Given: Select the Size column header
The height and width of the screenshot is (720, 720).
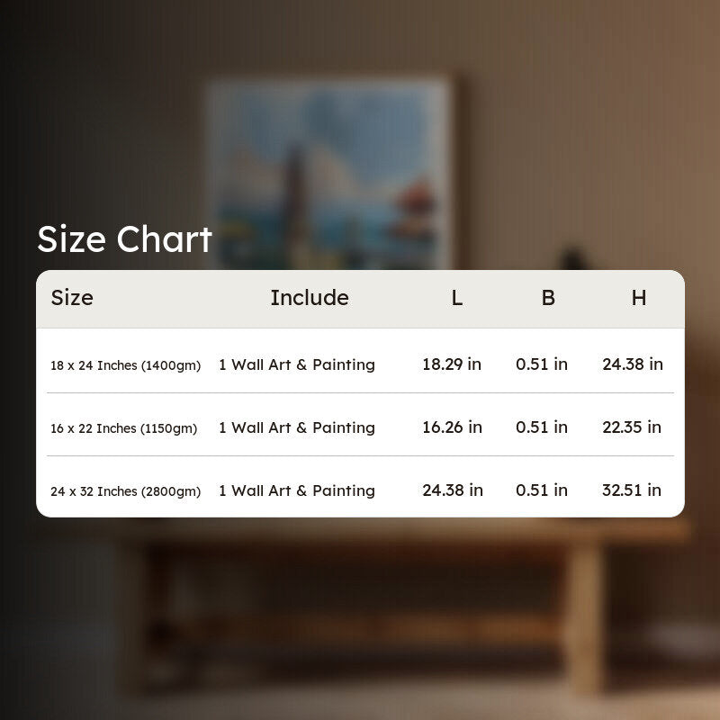Looking at the screenshot, I should [x=72, y=298].
